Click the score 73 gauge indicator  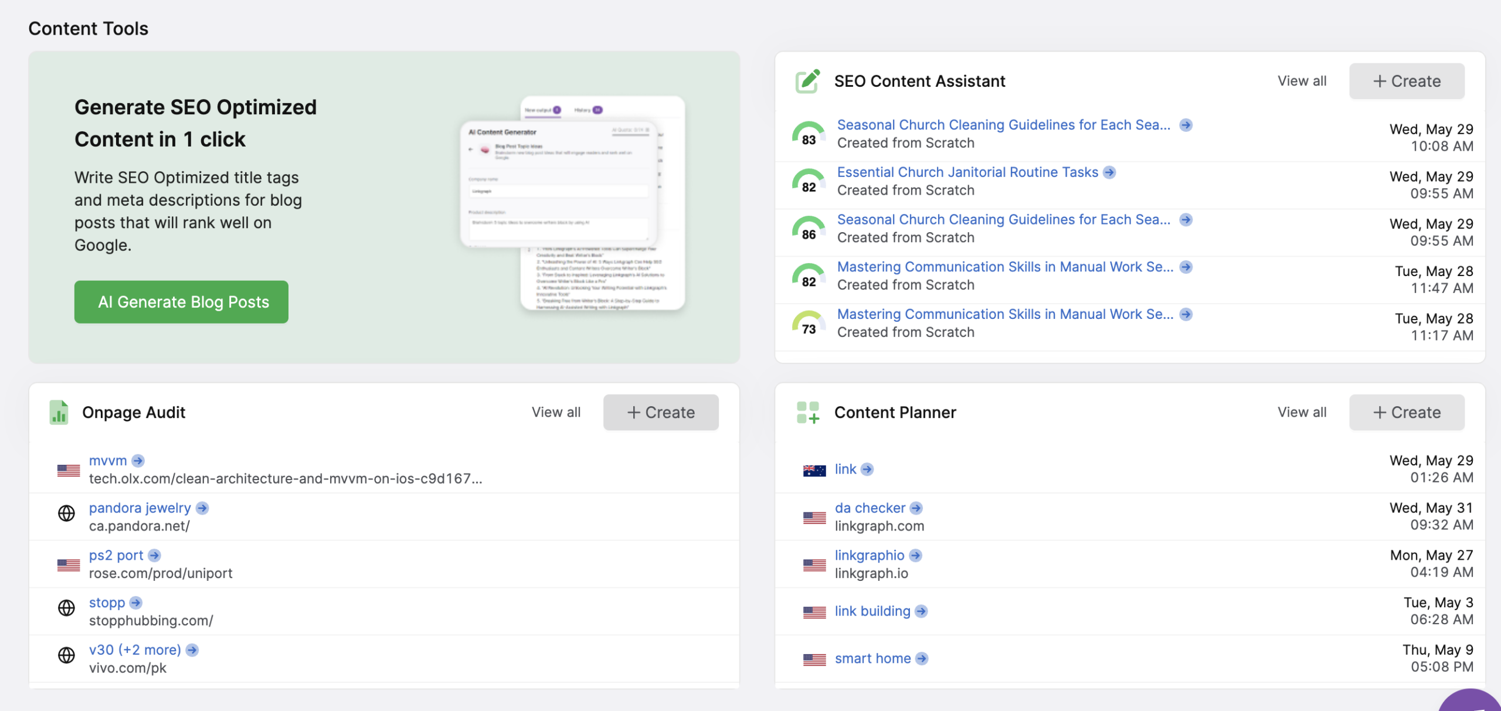pos(809,323)
